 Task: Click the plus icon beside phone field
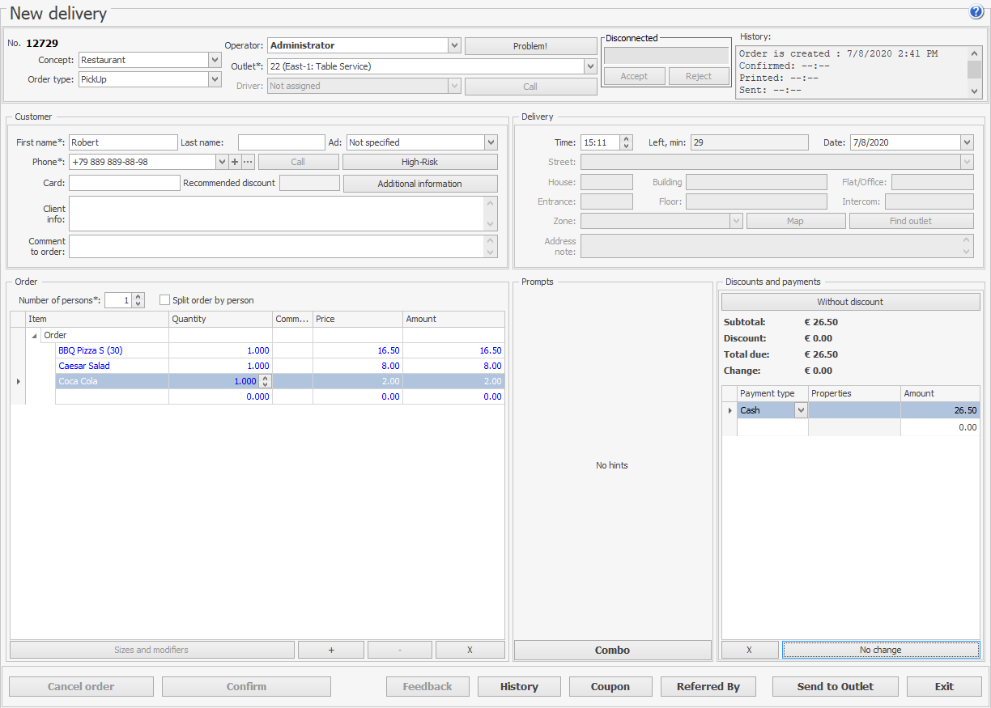tap(235, 162)
